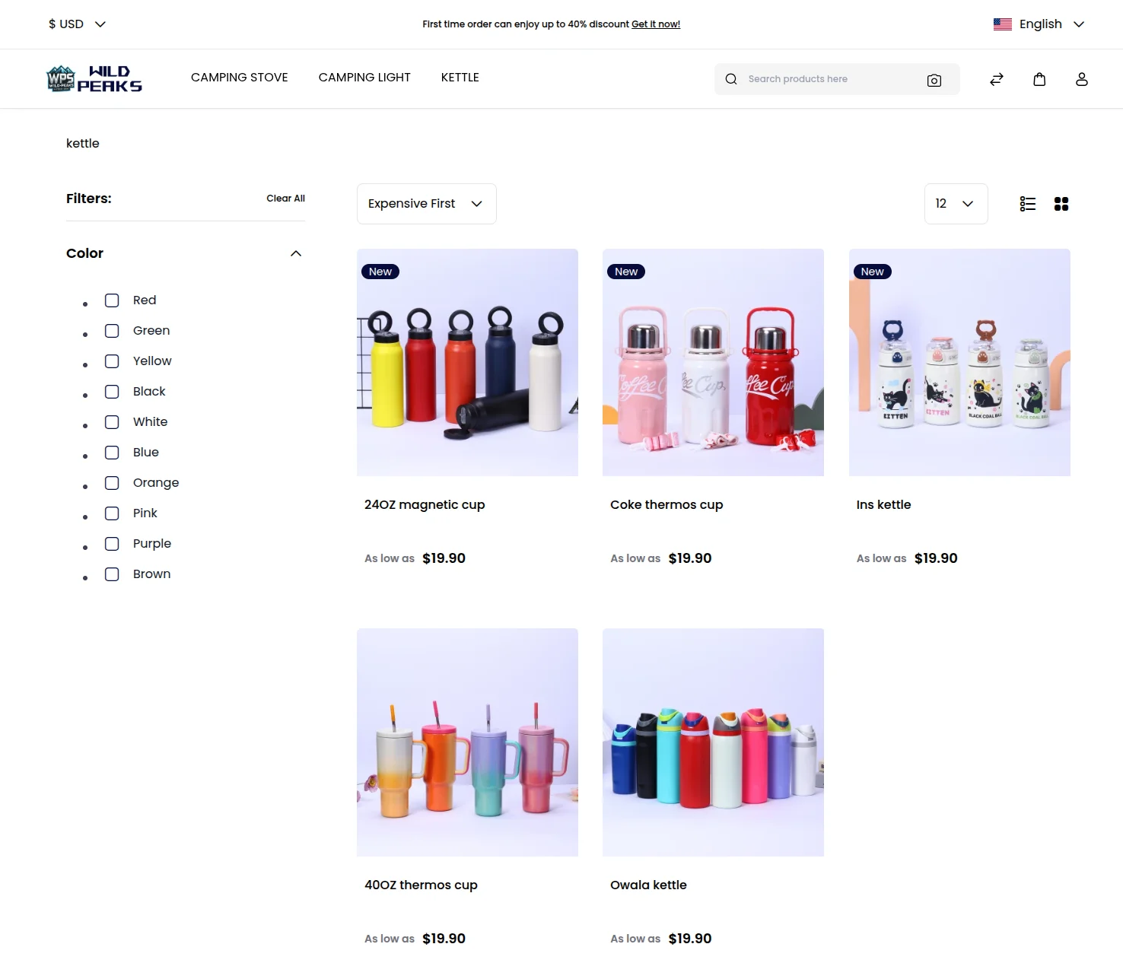The width and height of the screenshot is (1123, 963).
Task: Switch to list view layout
Action: click(x=1028, y=204)
